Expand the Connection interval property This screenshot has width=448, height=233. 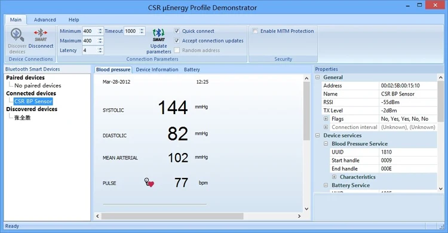pyautogui.click(x=326, y=127)
